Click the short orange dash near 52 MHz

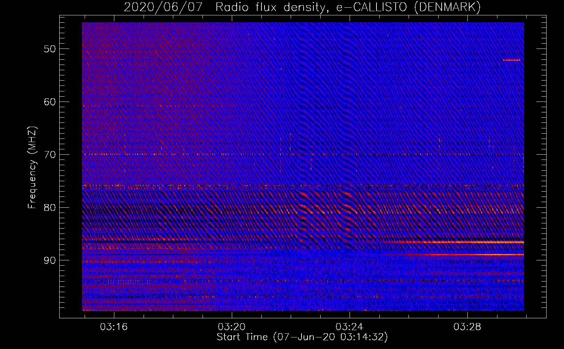[x=512, y=60]
